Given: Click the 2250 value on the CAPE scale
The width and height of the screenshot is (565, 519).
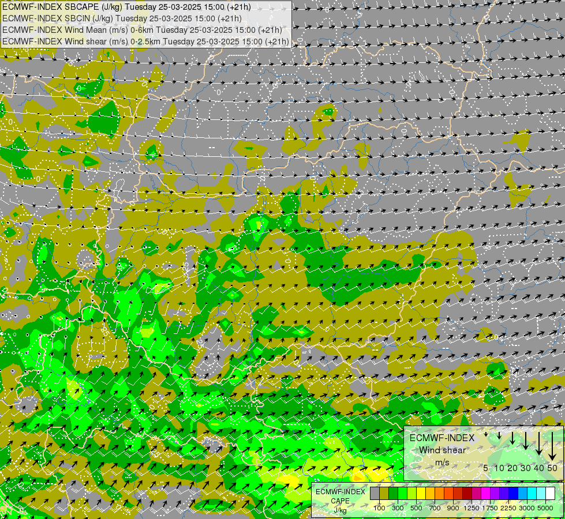Looking at the screenshot, I should [x=508, y=508].
